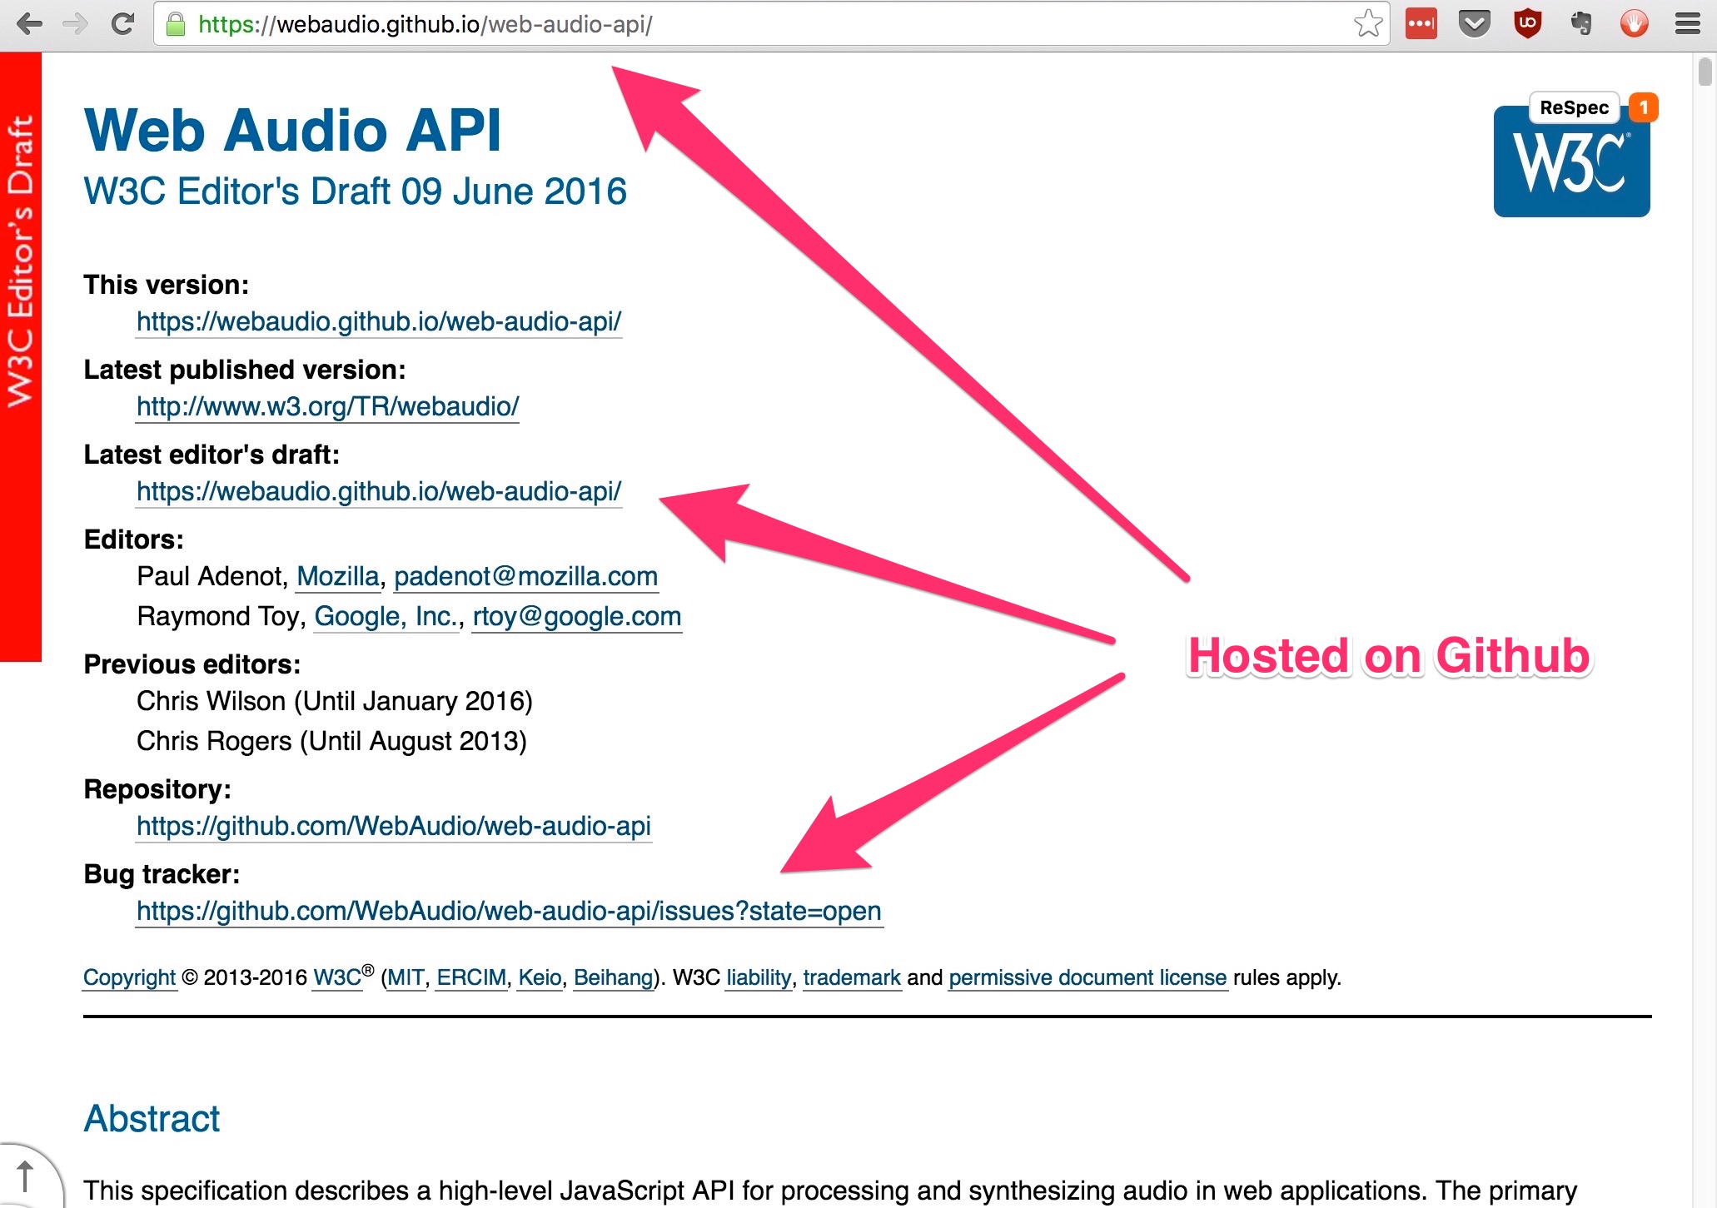Open the liability link
The height and width of the screenshot is (1208, 1717).
point(759,977)
